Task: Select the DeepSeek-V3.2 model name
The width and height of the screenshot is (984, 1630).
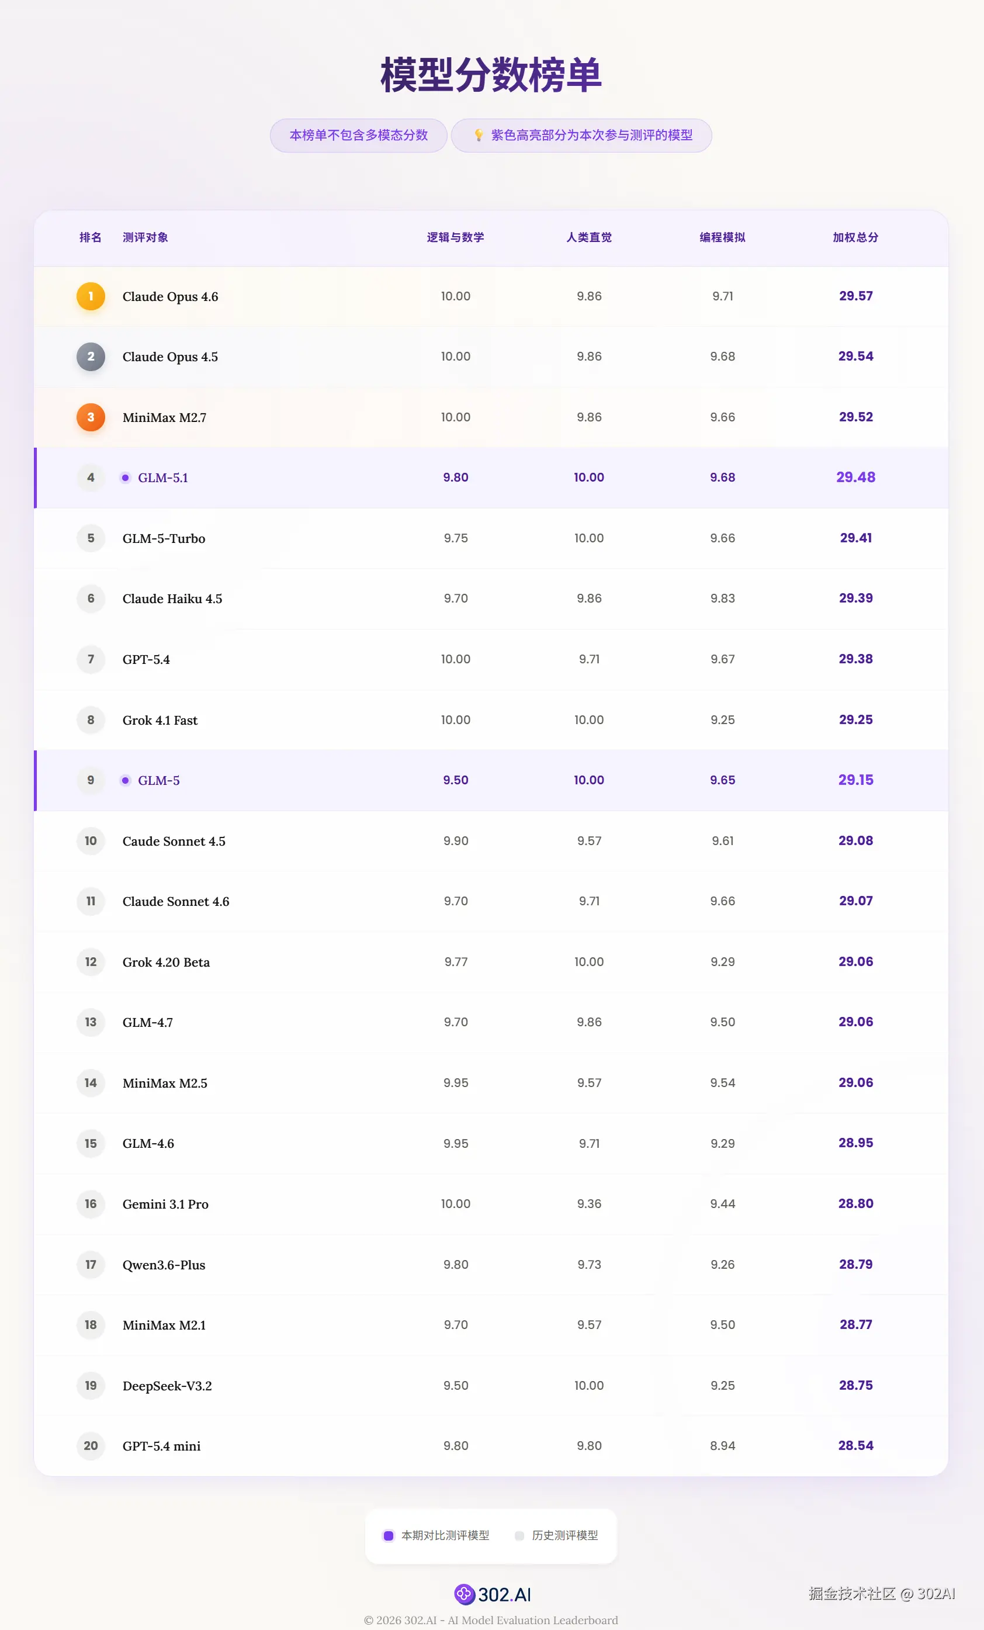Action: [167, 1386]
